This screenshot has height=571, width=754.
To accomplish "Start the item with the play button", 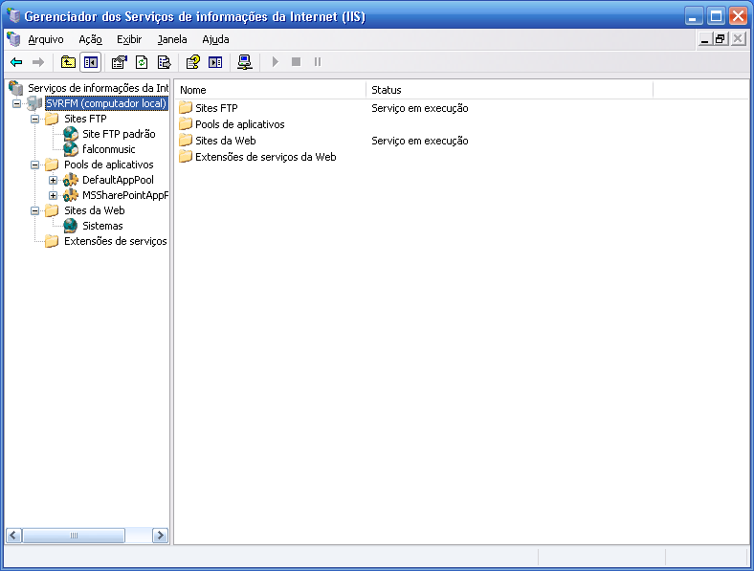I will coord(275,62).
